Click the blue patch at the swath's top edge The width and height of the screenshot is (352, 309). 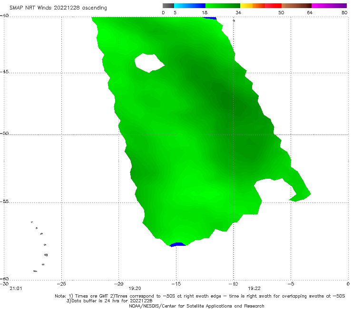(209, 18)
